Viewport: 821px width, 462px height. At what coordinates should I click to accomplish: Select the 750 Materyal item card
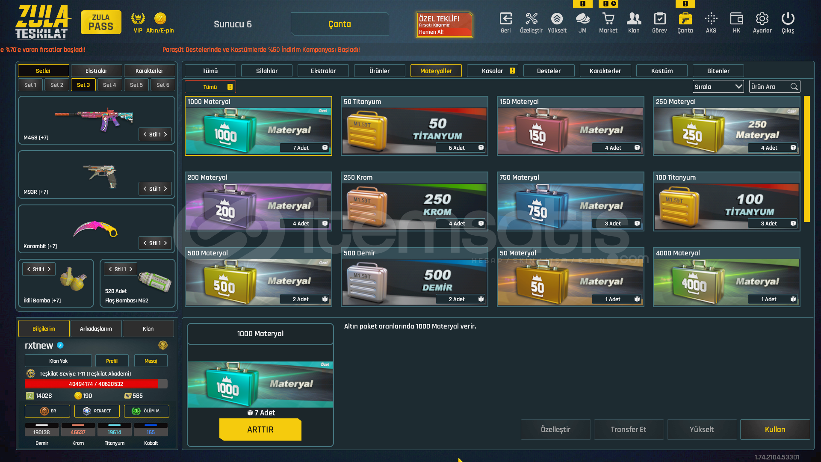pos(570,201)
